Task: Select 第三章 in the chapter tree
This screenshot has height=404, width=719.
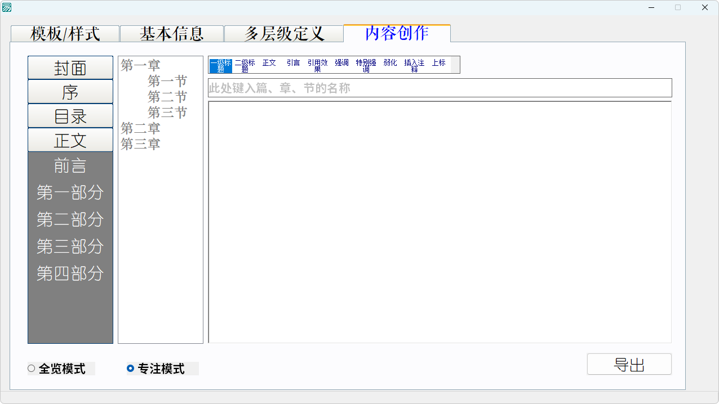Action: (x=141, y=145)
